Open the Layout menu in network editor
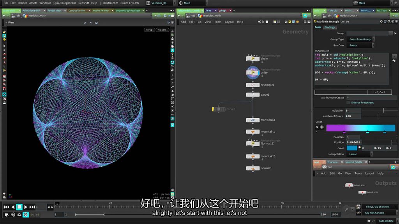The image size is (399, 224). (x=229, y=22)
